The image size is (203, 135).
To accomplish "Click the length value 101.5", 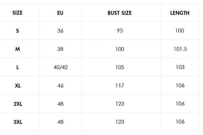I will (x=180, y=49).
